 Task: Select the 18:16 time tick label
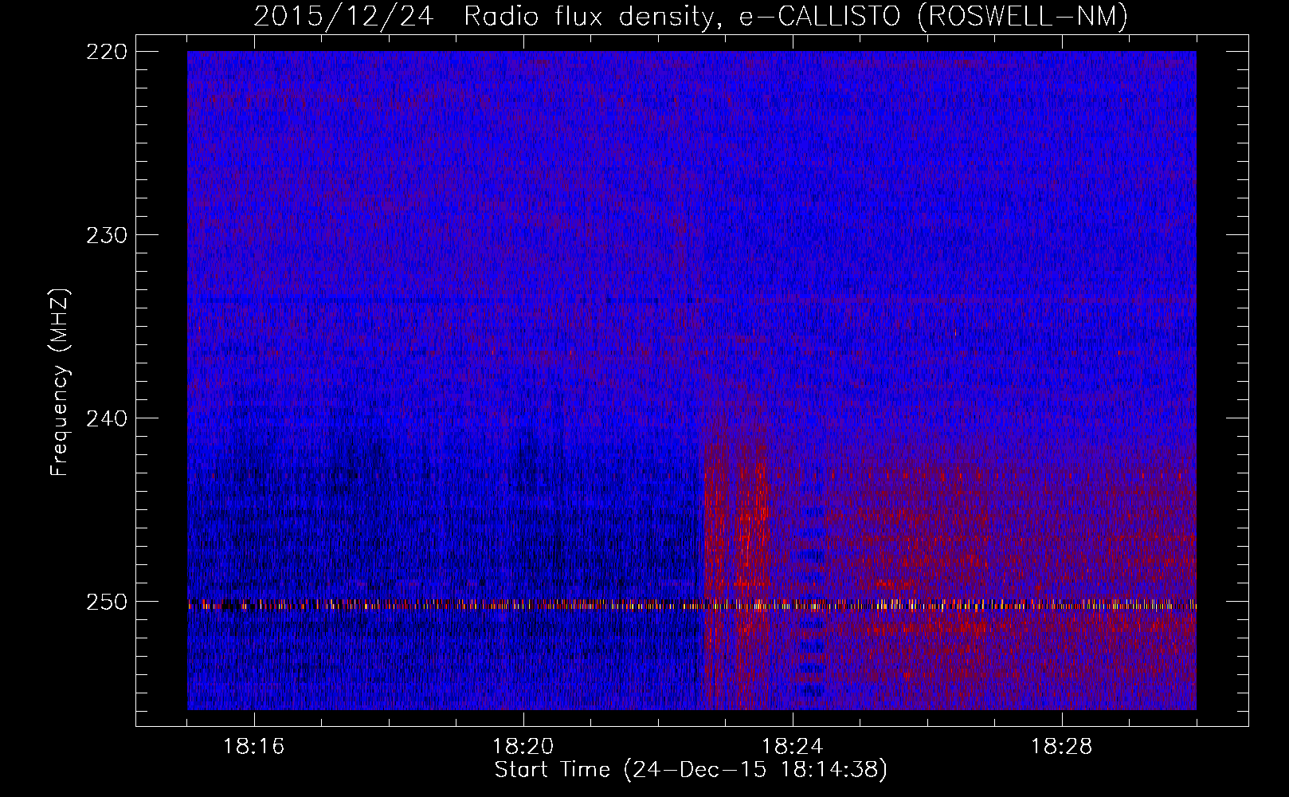click(x=254, y=747)
